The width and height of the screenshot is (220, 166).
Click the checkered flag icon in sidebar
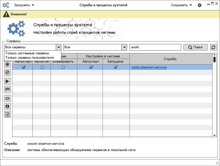click(7, 89)
